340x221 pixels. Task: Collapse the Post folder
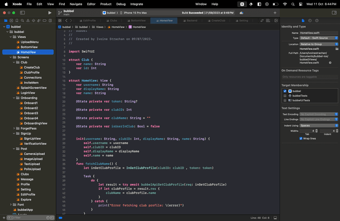point(14,149)
